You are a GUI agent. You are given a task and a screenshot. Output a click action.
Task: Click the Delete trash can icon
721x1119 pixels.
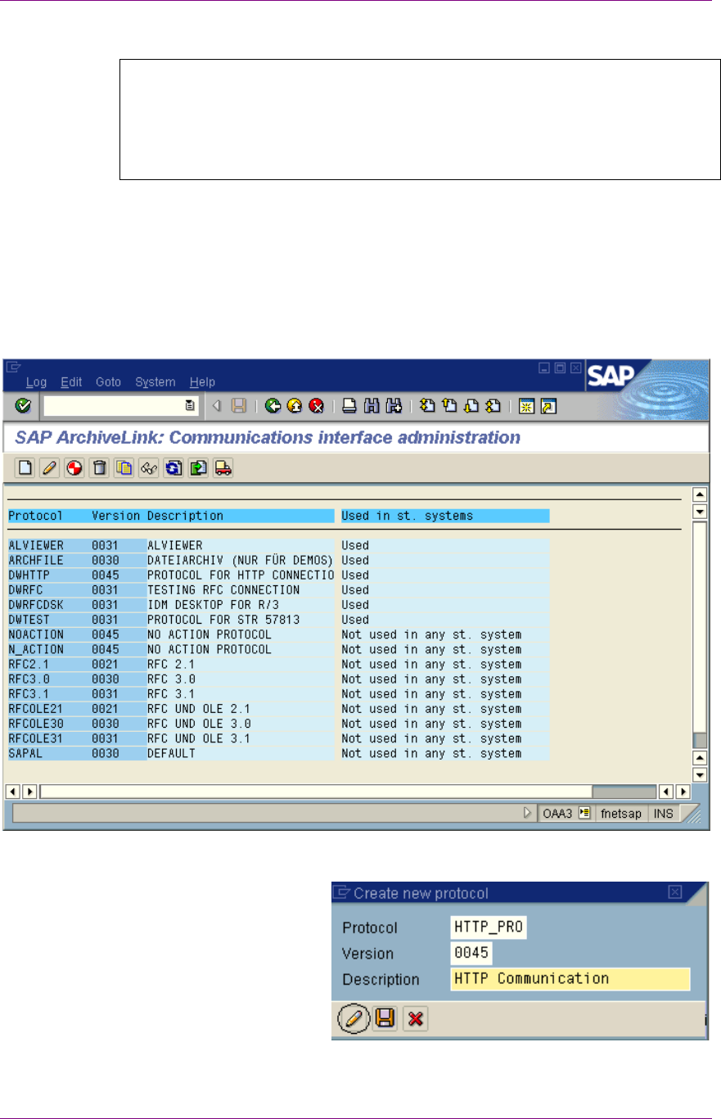[99, 467]
